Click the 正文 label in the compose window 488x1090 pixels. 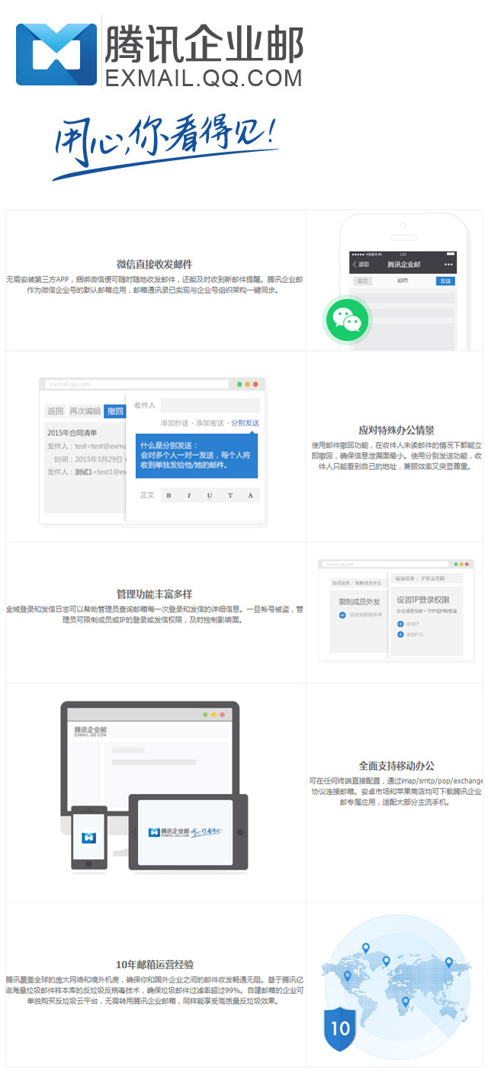147,495
